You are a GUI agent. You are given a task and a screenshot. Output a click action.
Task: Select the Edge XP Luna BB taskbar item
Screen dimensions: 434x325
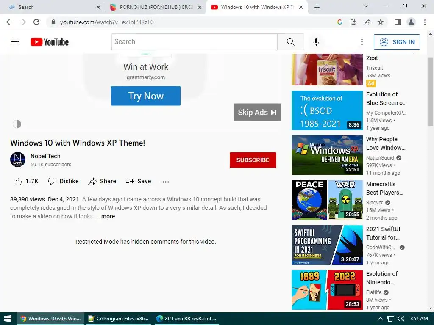[186, 319]
